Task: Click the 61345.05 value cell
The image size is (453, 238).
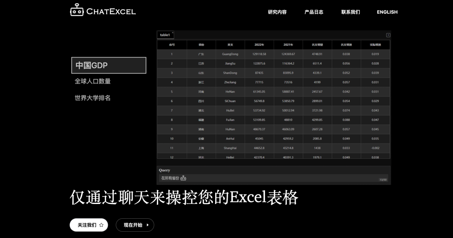Action: click(x=259, y=92)
